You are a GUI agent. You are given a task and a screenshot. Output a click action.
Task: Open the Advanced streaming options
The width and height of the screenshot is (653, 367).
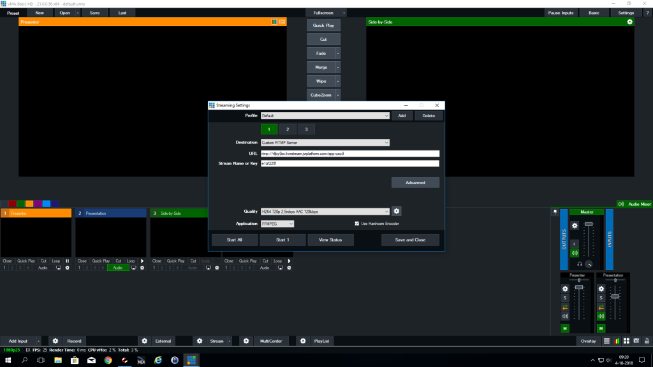point(415,182)
